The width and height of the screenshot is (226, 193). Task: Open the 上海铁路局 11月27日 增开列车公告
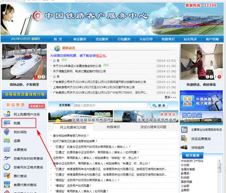click(94, 87)
